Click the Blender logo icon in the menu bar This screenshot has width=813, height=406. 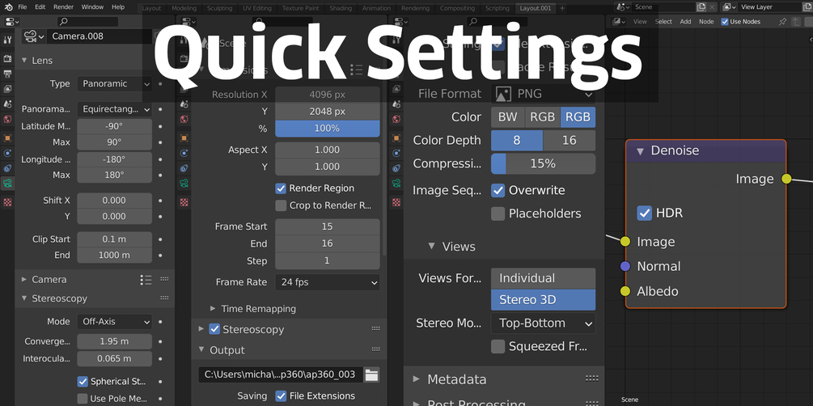tap(6, 6)
